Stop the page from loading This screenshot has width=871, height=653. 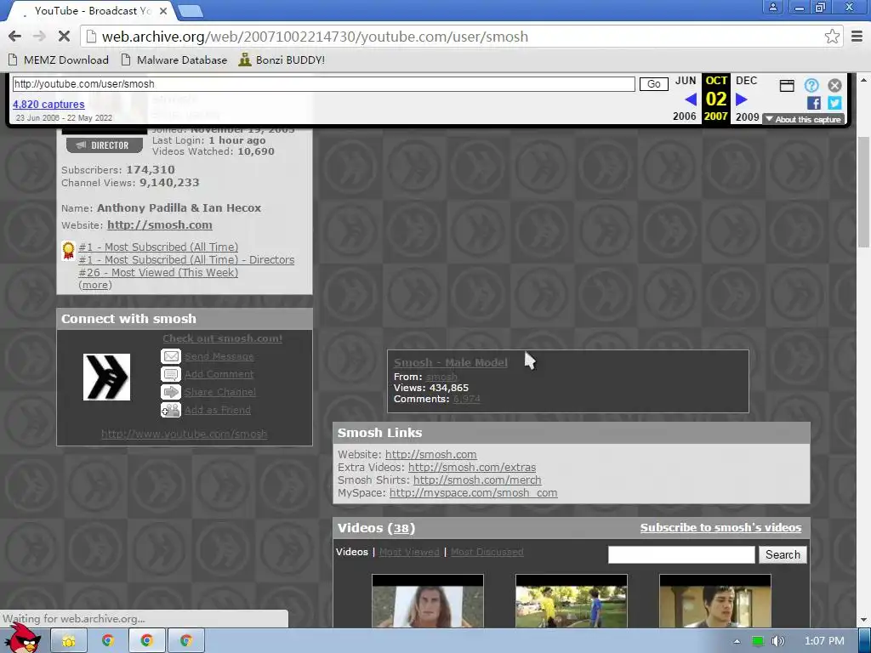tap(64, 37)
